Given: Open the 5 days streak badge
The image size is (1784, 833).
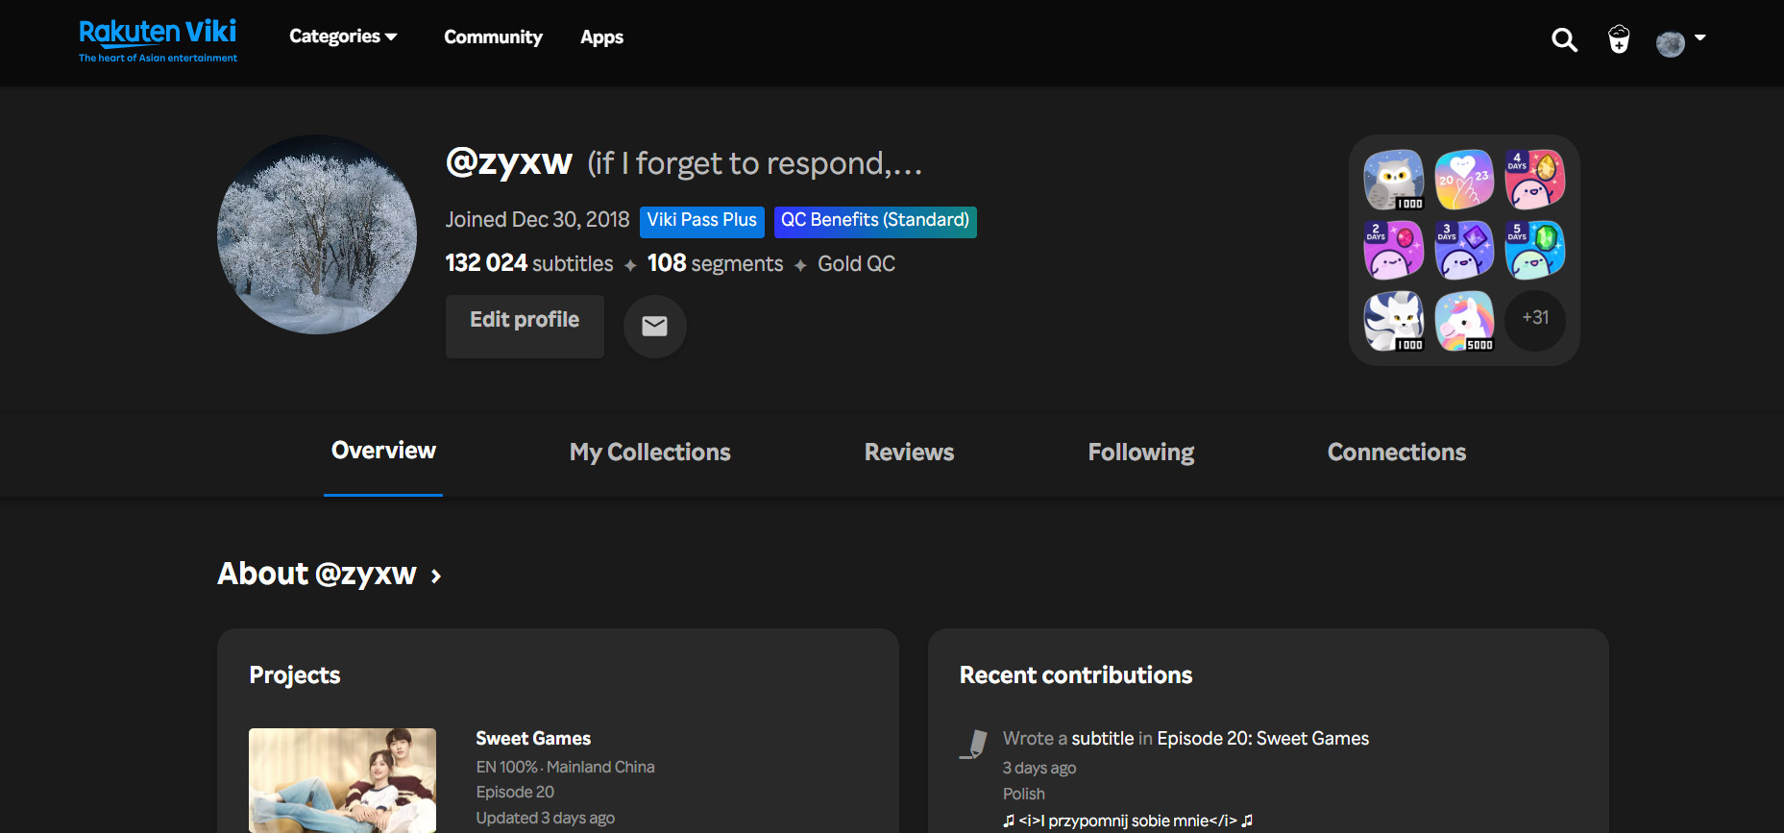Looking at the screenshot, I should tap(1534, 250).
